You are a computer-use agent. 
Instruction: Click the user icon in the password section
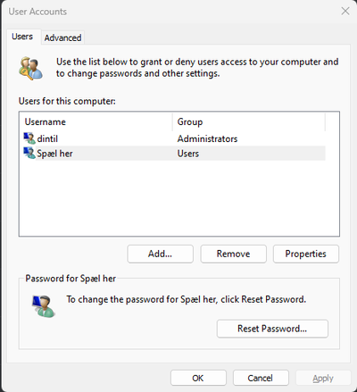tap(44, 306)
